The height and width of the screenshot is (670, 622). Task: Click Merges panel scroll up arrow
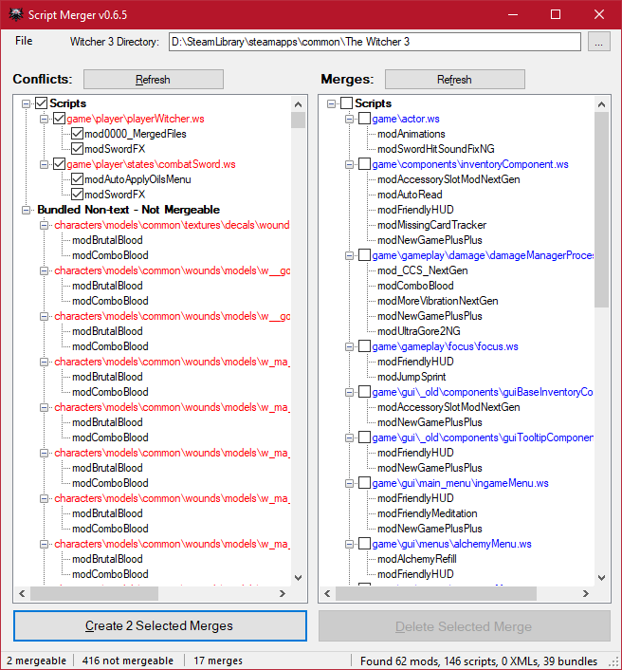pyautogui.click(x=601, y=104)
